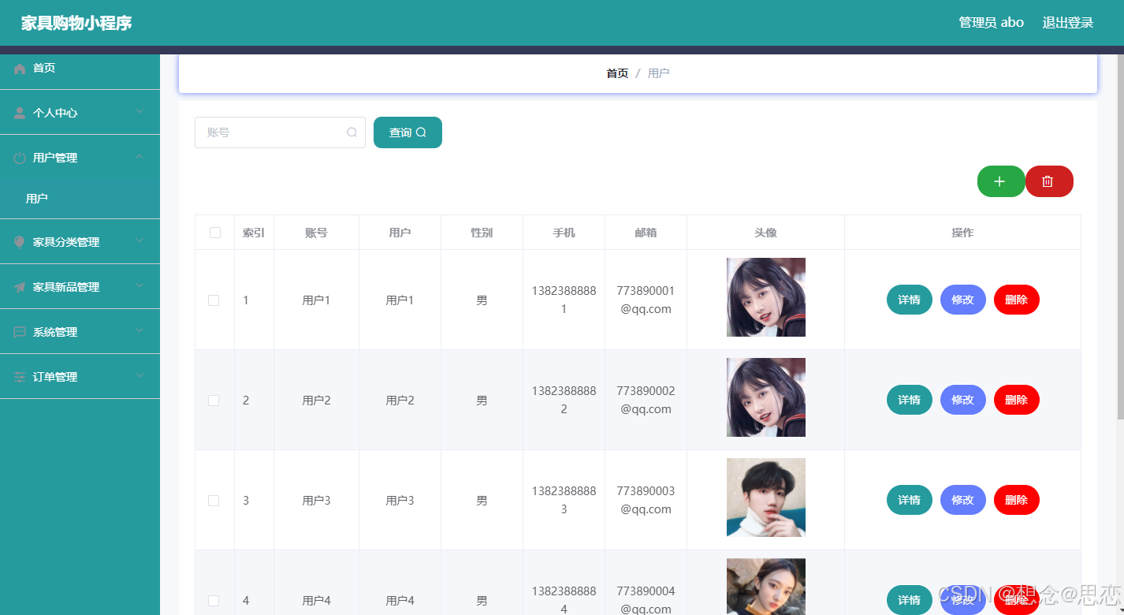Viewport: 1124px width, 615px height.
Task: Click 退出登录 in the header
Action: pyautogui.click(x=1068, y=23)
